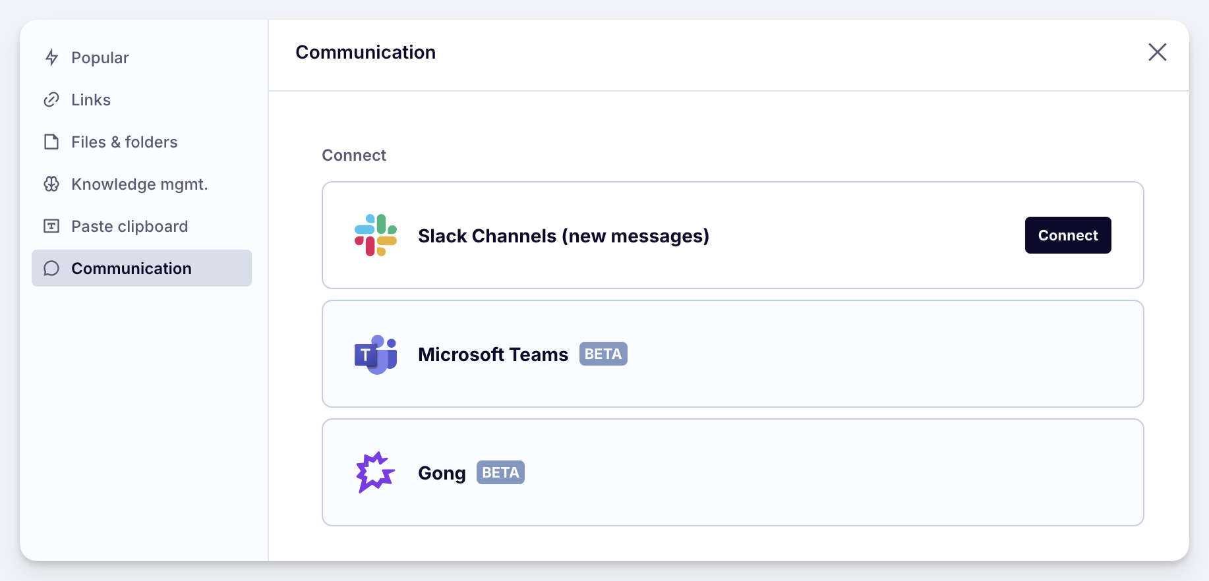Click the document icon for Files & folders
This screenshot has height=581, width=1209.
51,142
